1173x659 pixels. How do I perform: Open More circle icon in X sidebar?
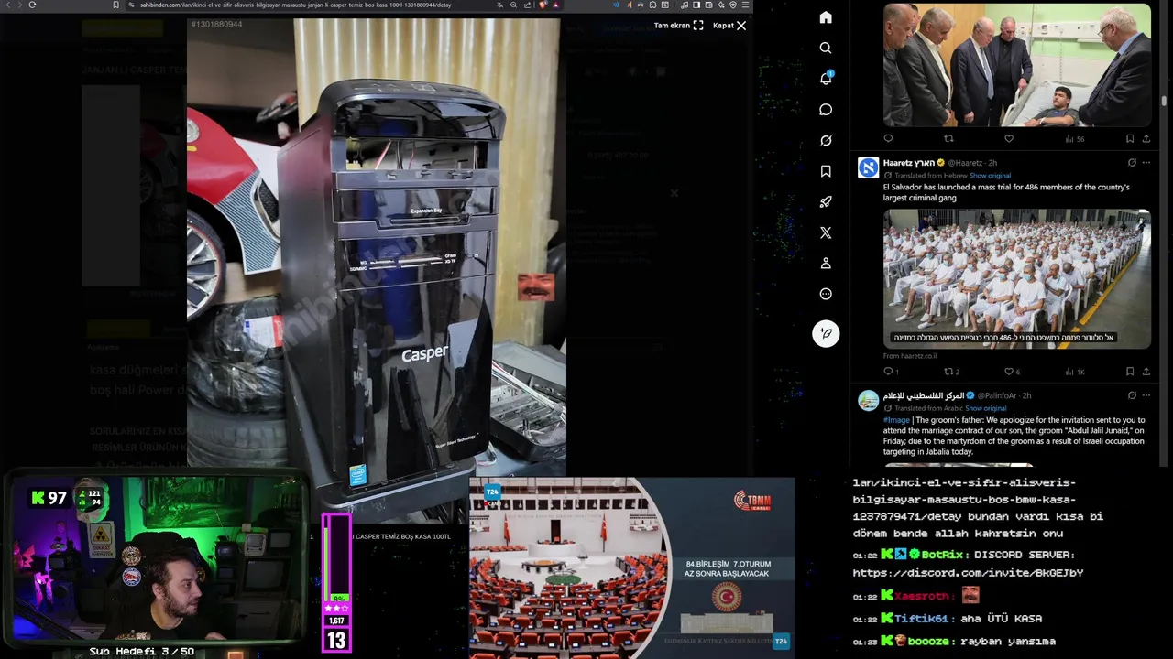coord(826,294)
